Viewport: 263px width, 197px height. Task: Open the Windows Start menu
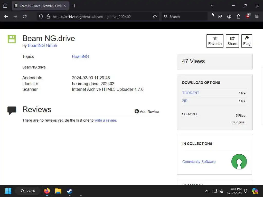tap(8, 191)
